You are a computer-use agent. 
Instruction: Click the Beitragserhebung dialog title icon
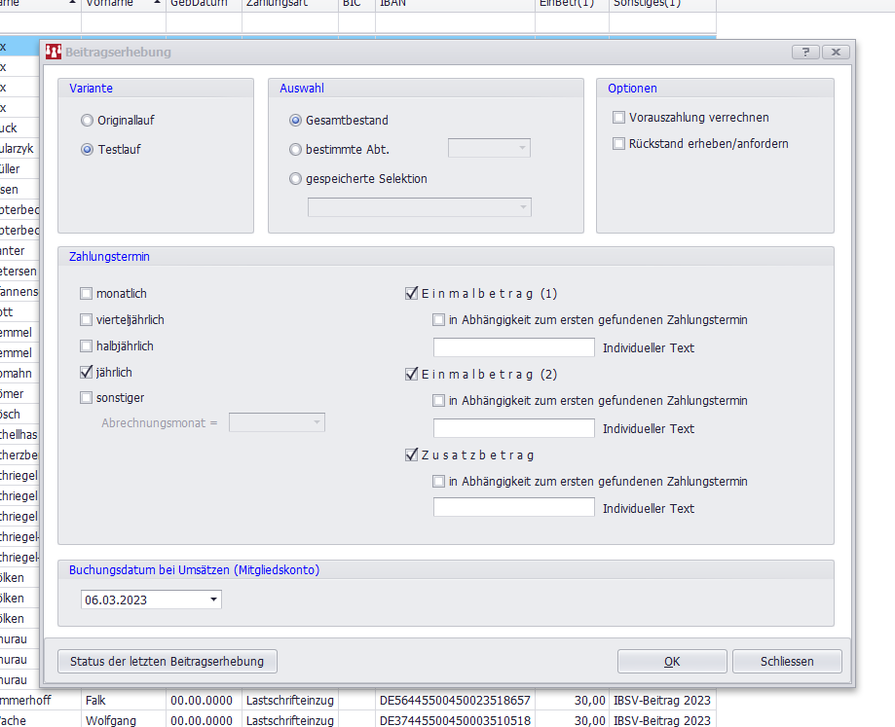point(54,53)
